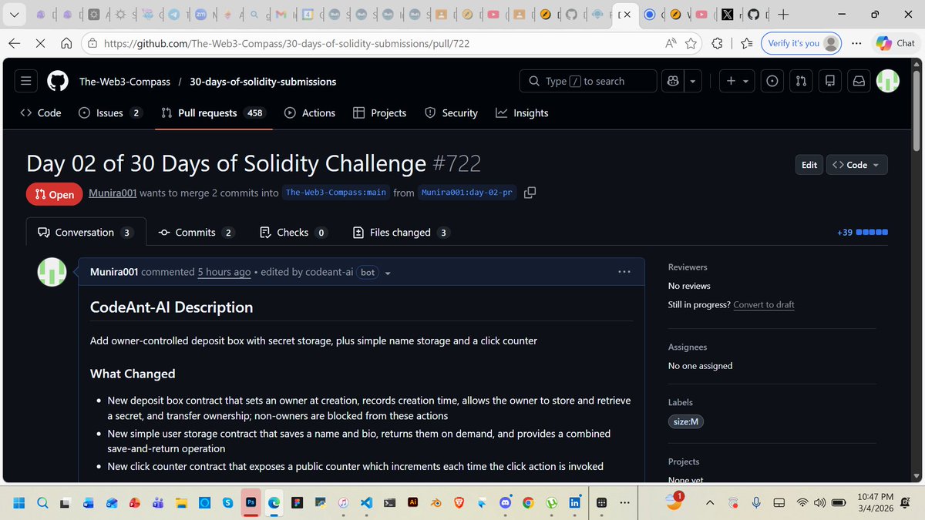This screenshot has width=925, height=520.
Task: Open the tab search dropdown in browser
Action: [16, 15]
